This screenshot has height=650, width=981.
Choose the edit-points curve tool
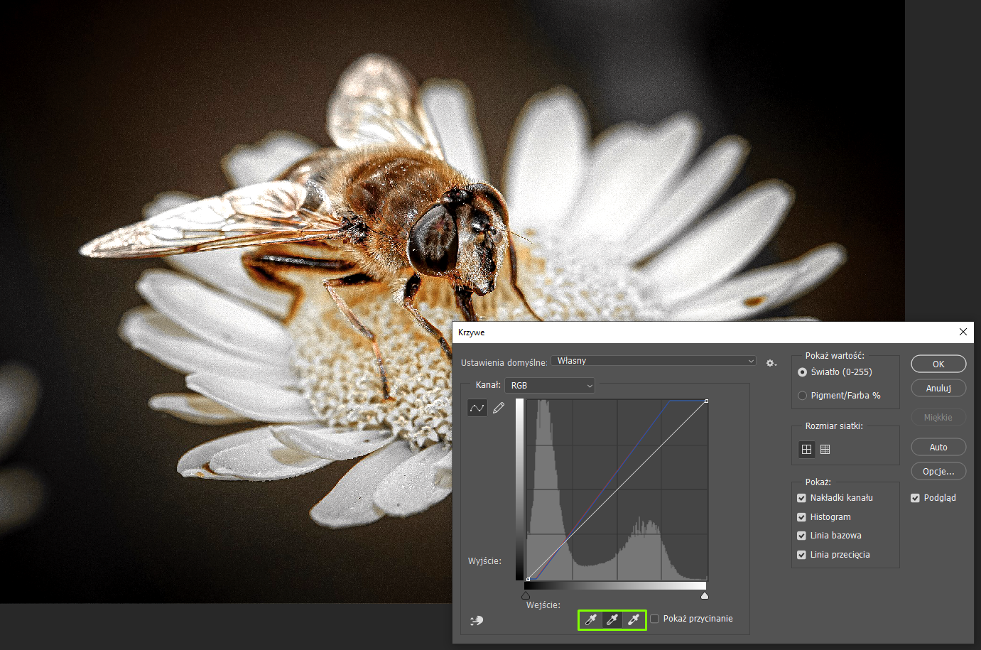point(477,408)
